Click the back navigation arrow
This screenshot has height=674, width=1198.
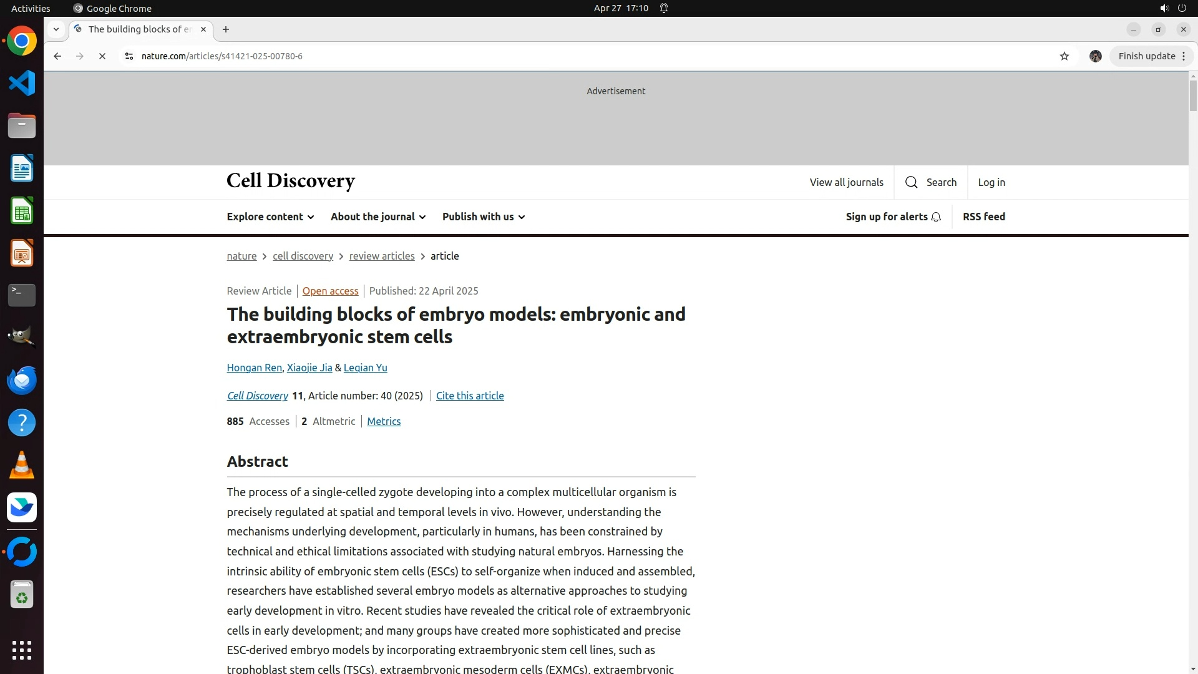[x=57, y=56]
